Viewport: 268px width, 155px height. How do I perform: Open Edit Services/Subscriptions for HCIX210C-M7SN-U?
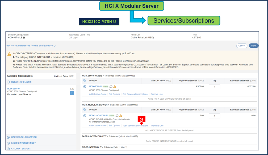[136, 126]
